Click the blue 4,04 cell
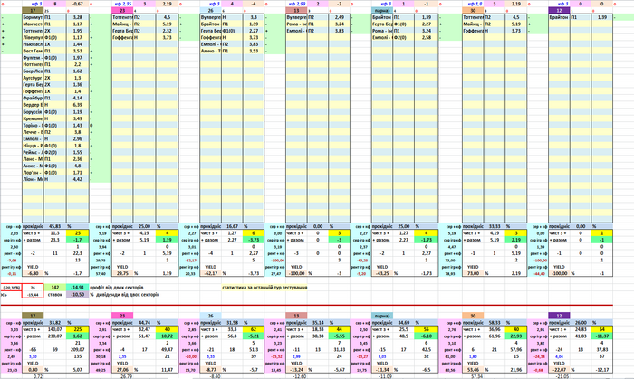 (x=559, y=356)
